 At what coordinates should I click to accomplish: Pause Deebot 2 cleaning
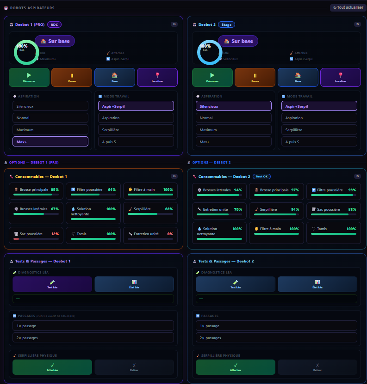pyautogui.click(x=255, y=77)
